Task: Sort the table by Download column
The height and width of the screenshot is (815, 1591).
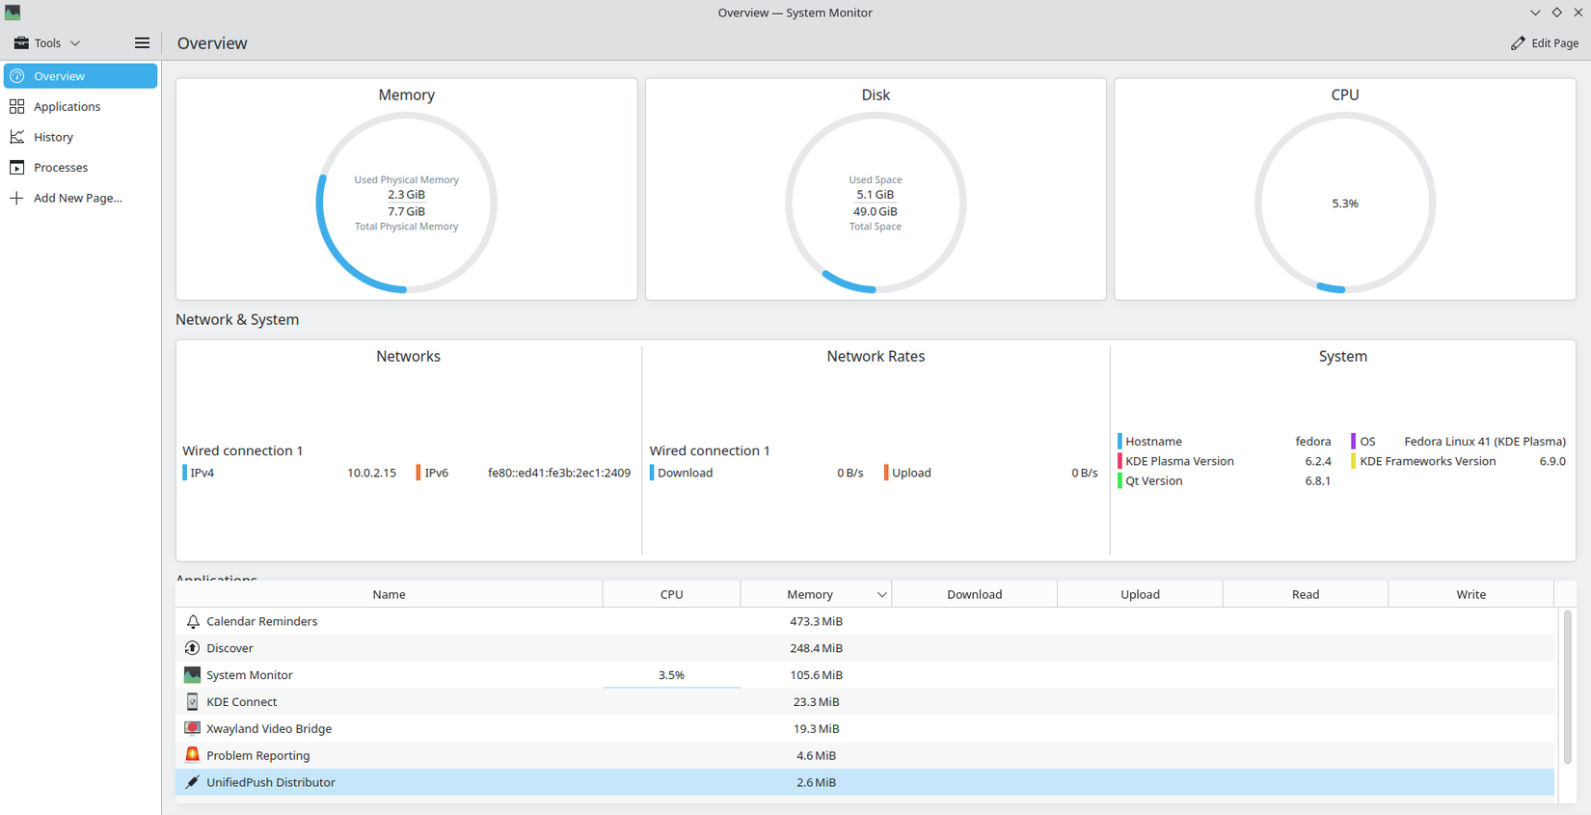Action: click(974, 594)
